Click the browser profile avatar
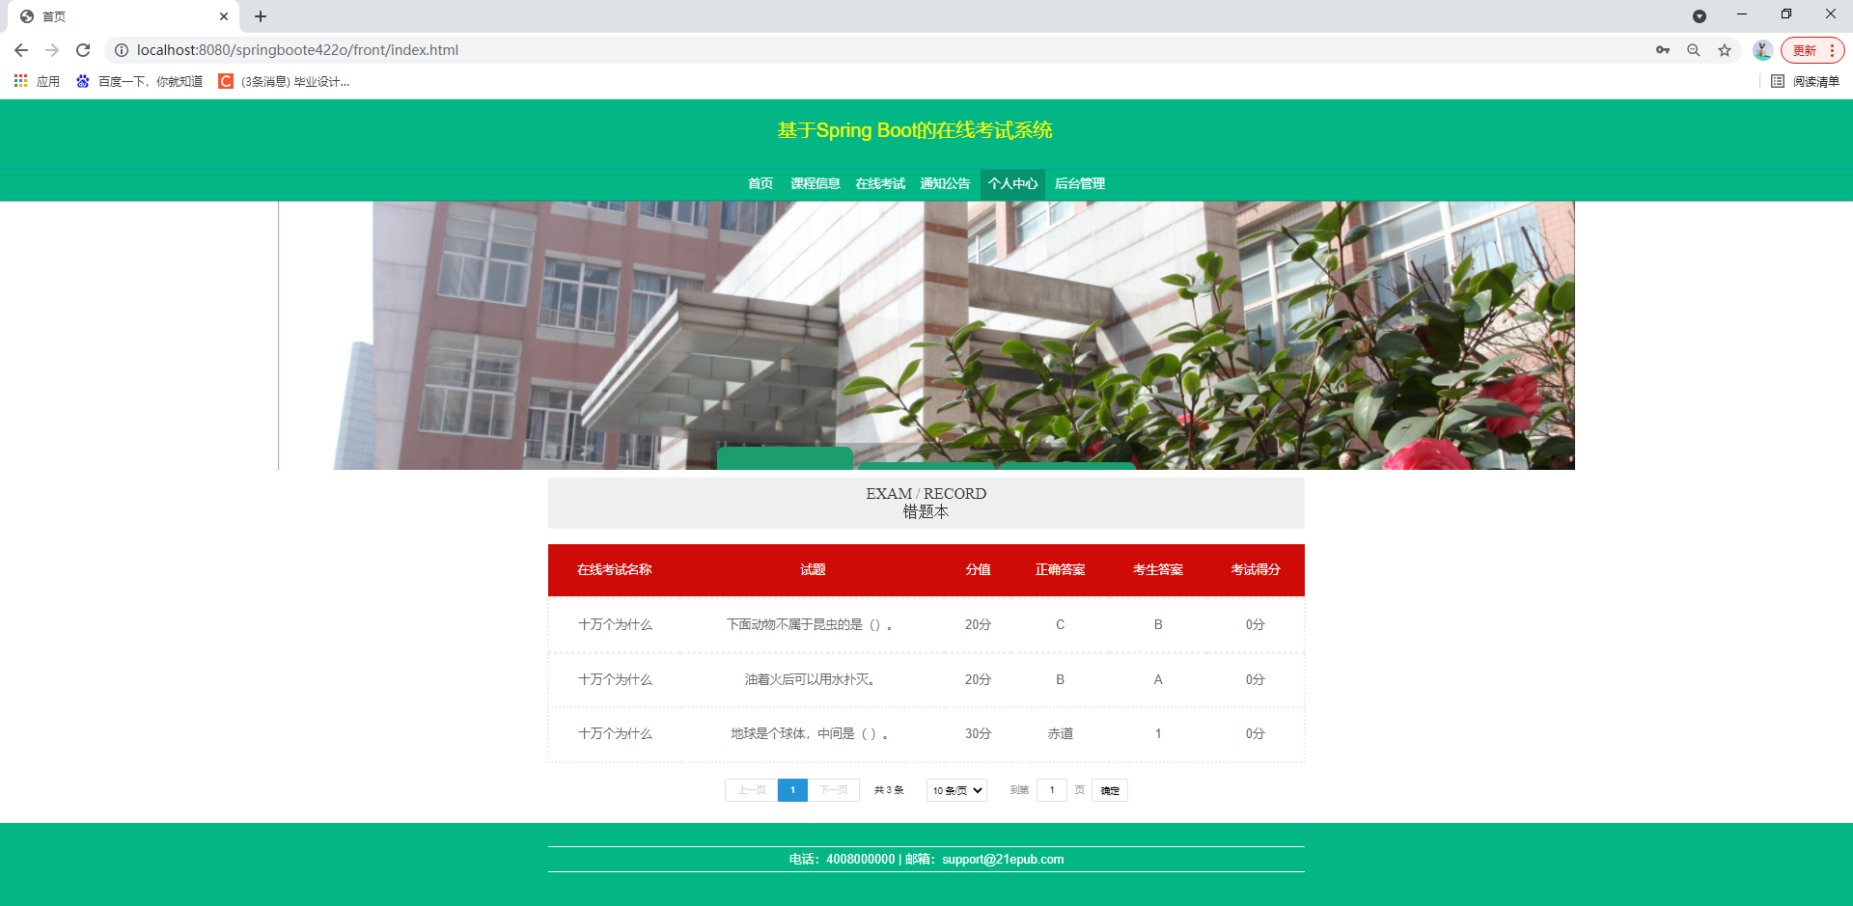Screen dimensions: 1853x906 point(1762,50)
